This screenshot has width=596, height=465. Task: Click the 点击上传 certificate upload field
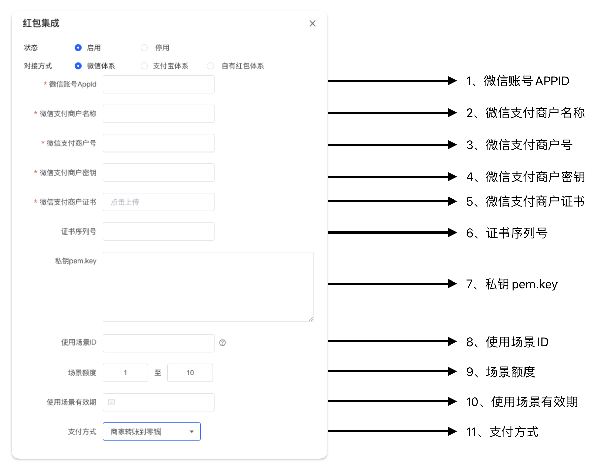tap(158, 202)
